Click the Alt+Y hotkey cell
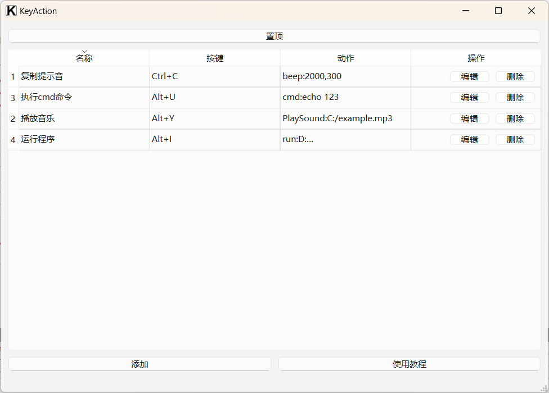 [x=215, y=119]
